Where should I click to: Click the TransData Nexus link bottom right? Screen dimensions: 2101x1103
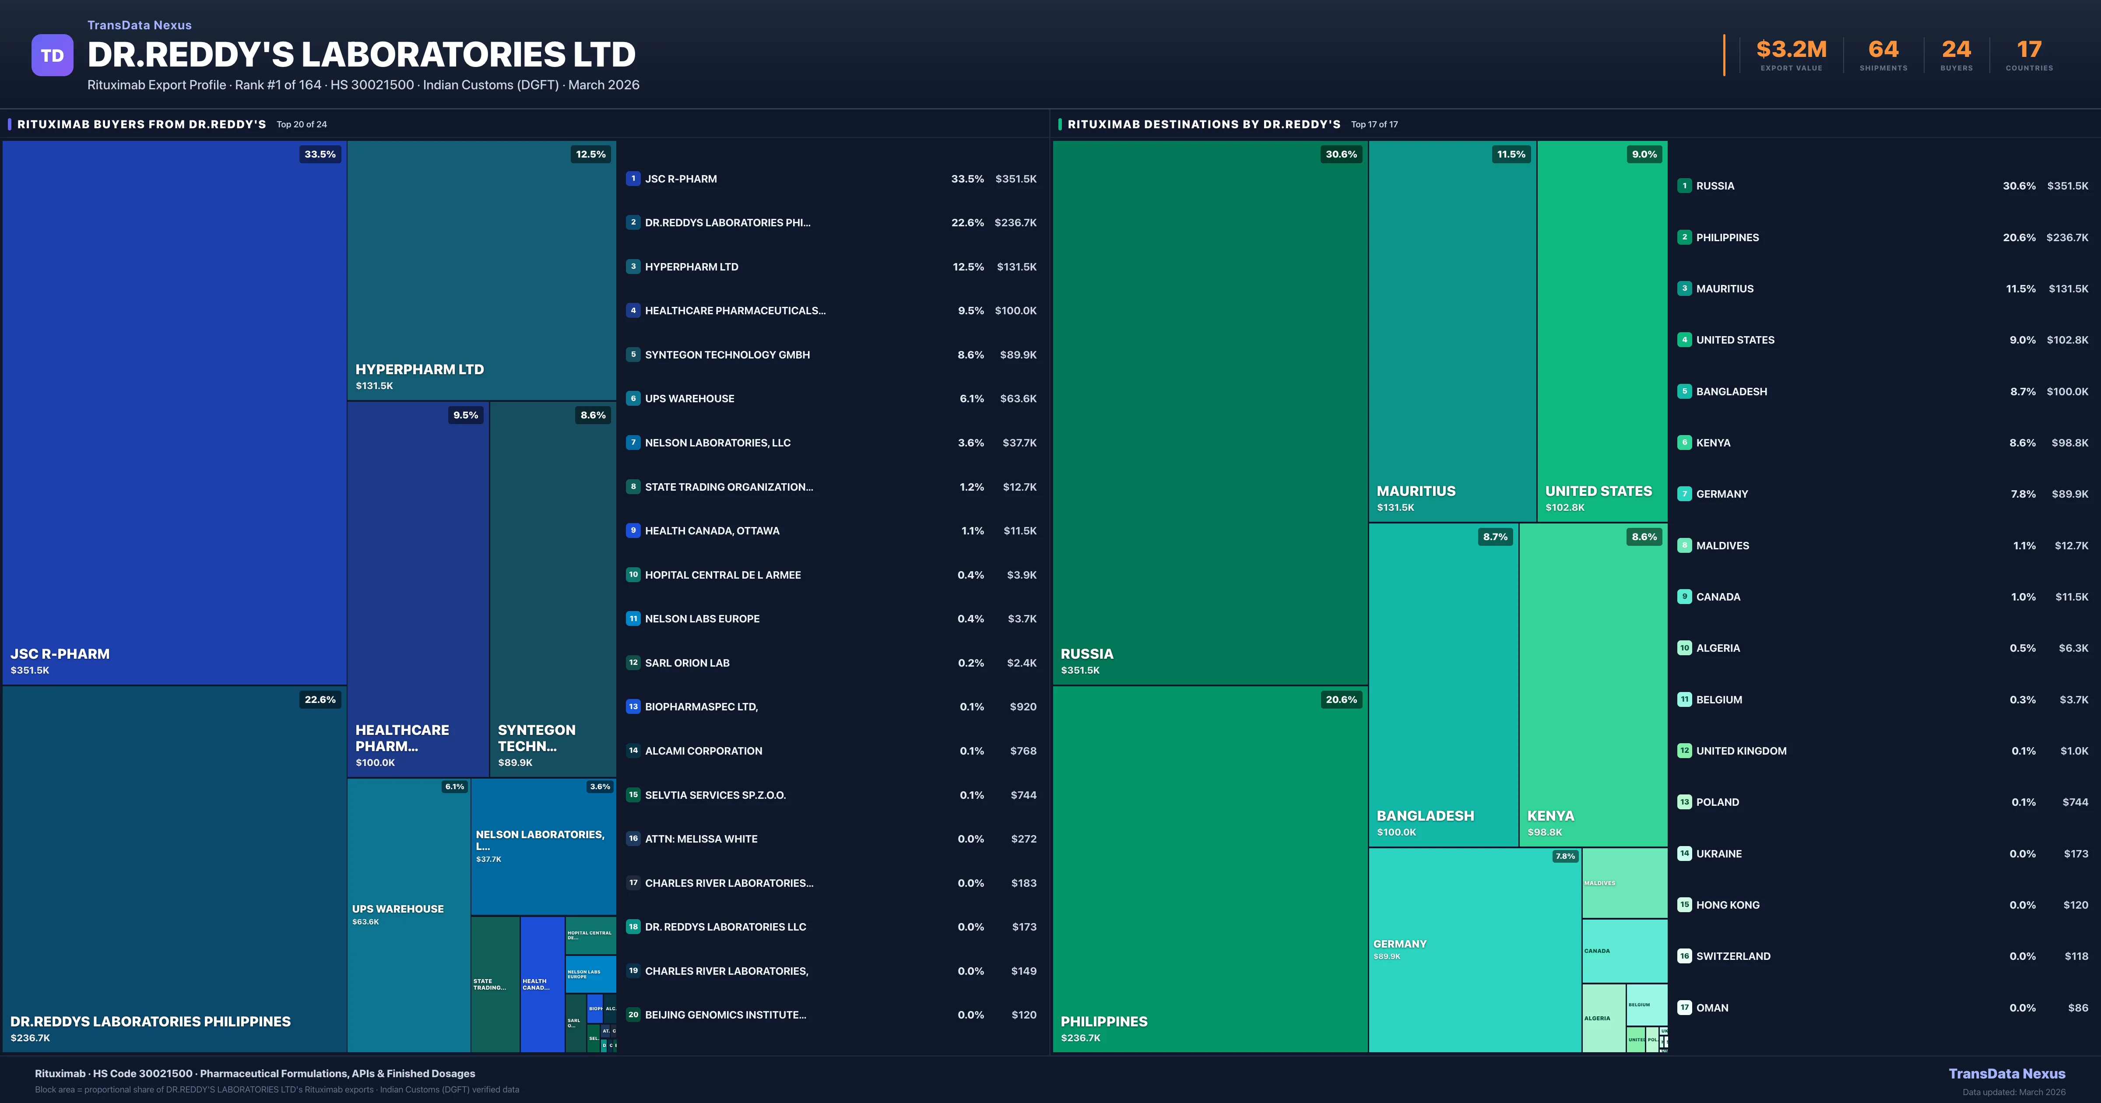(2008, 1074)
